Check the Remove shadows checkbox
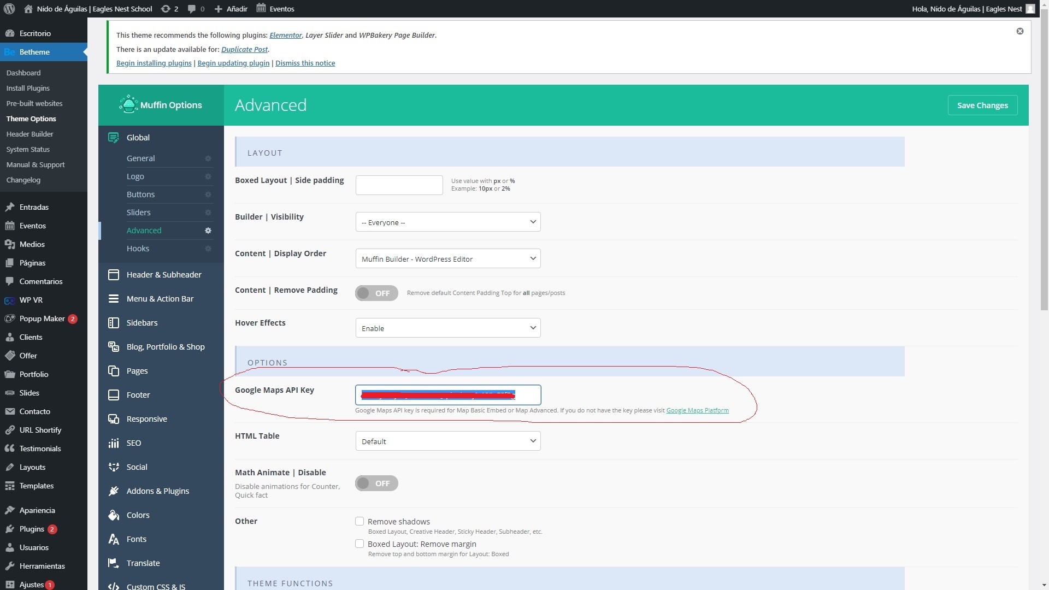Screen dimensions: 1049x590 coord(360,521)
